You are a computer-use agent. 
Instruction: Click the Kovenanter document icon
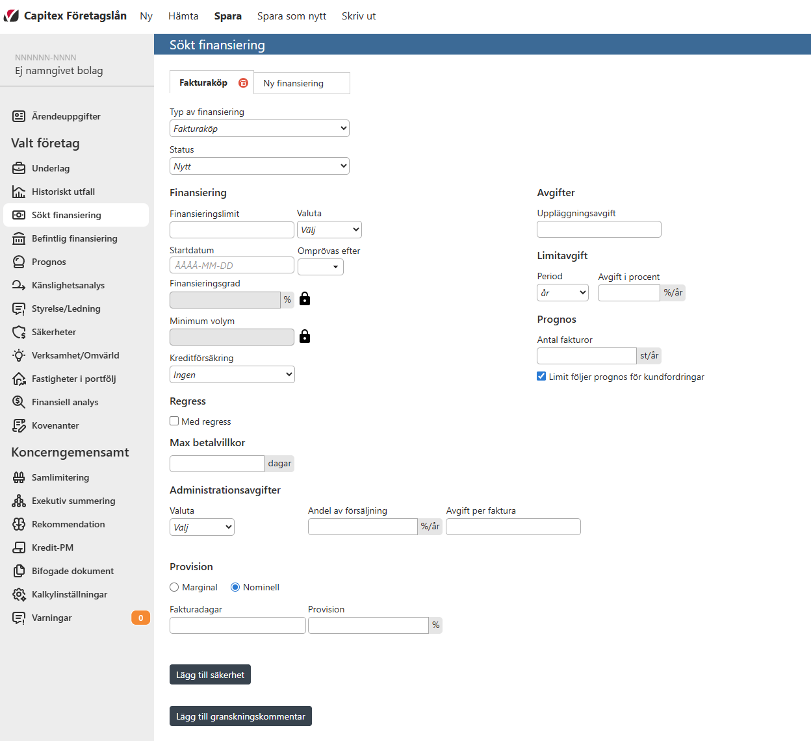[19, 425]
